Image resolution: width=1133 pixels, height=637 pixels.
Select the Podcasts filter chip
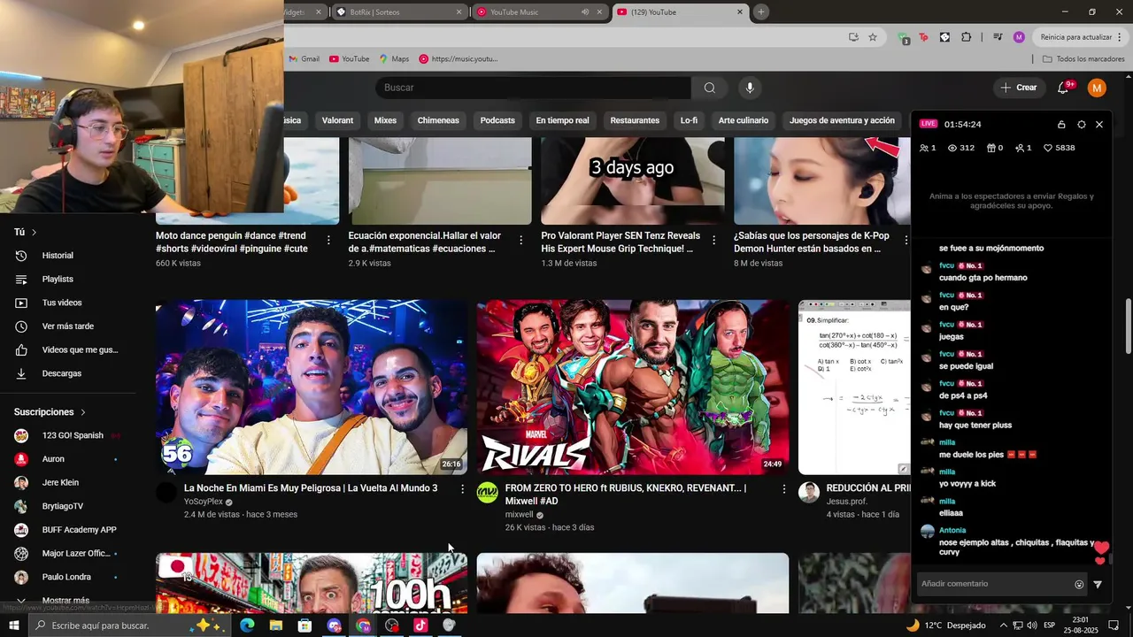click(497, 120)
